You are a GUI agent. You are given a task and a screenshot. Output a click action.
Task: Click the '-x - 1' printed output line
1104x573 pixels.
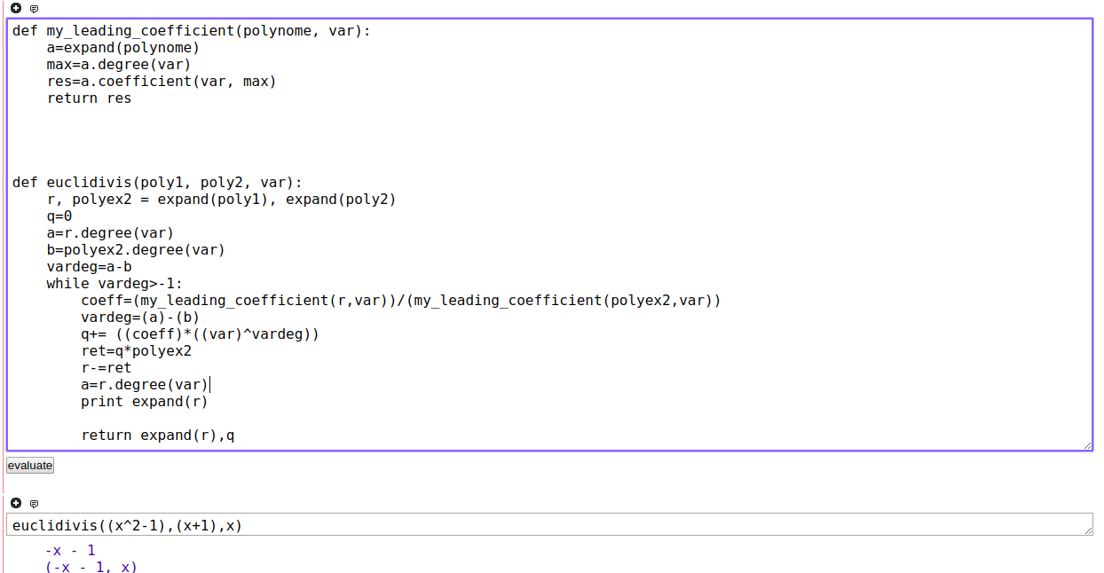(70, 551)
